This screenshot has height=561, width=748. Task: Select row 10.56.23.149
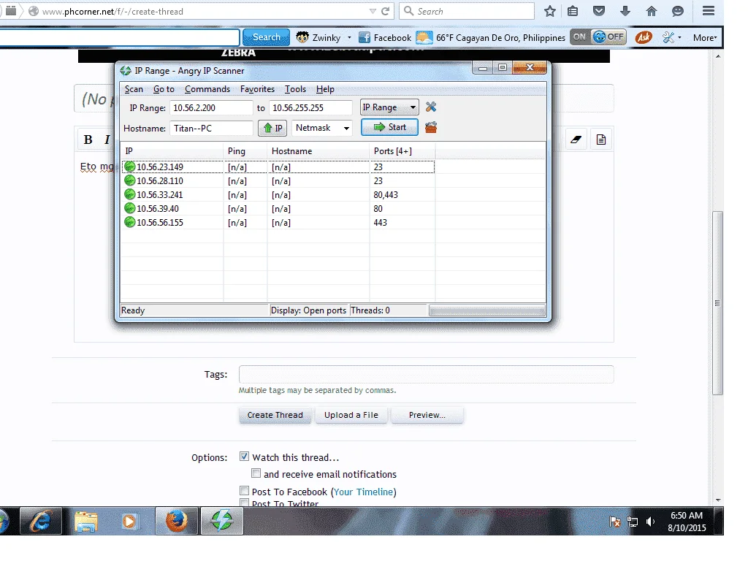coord(278,167)
